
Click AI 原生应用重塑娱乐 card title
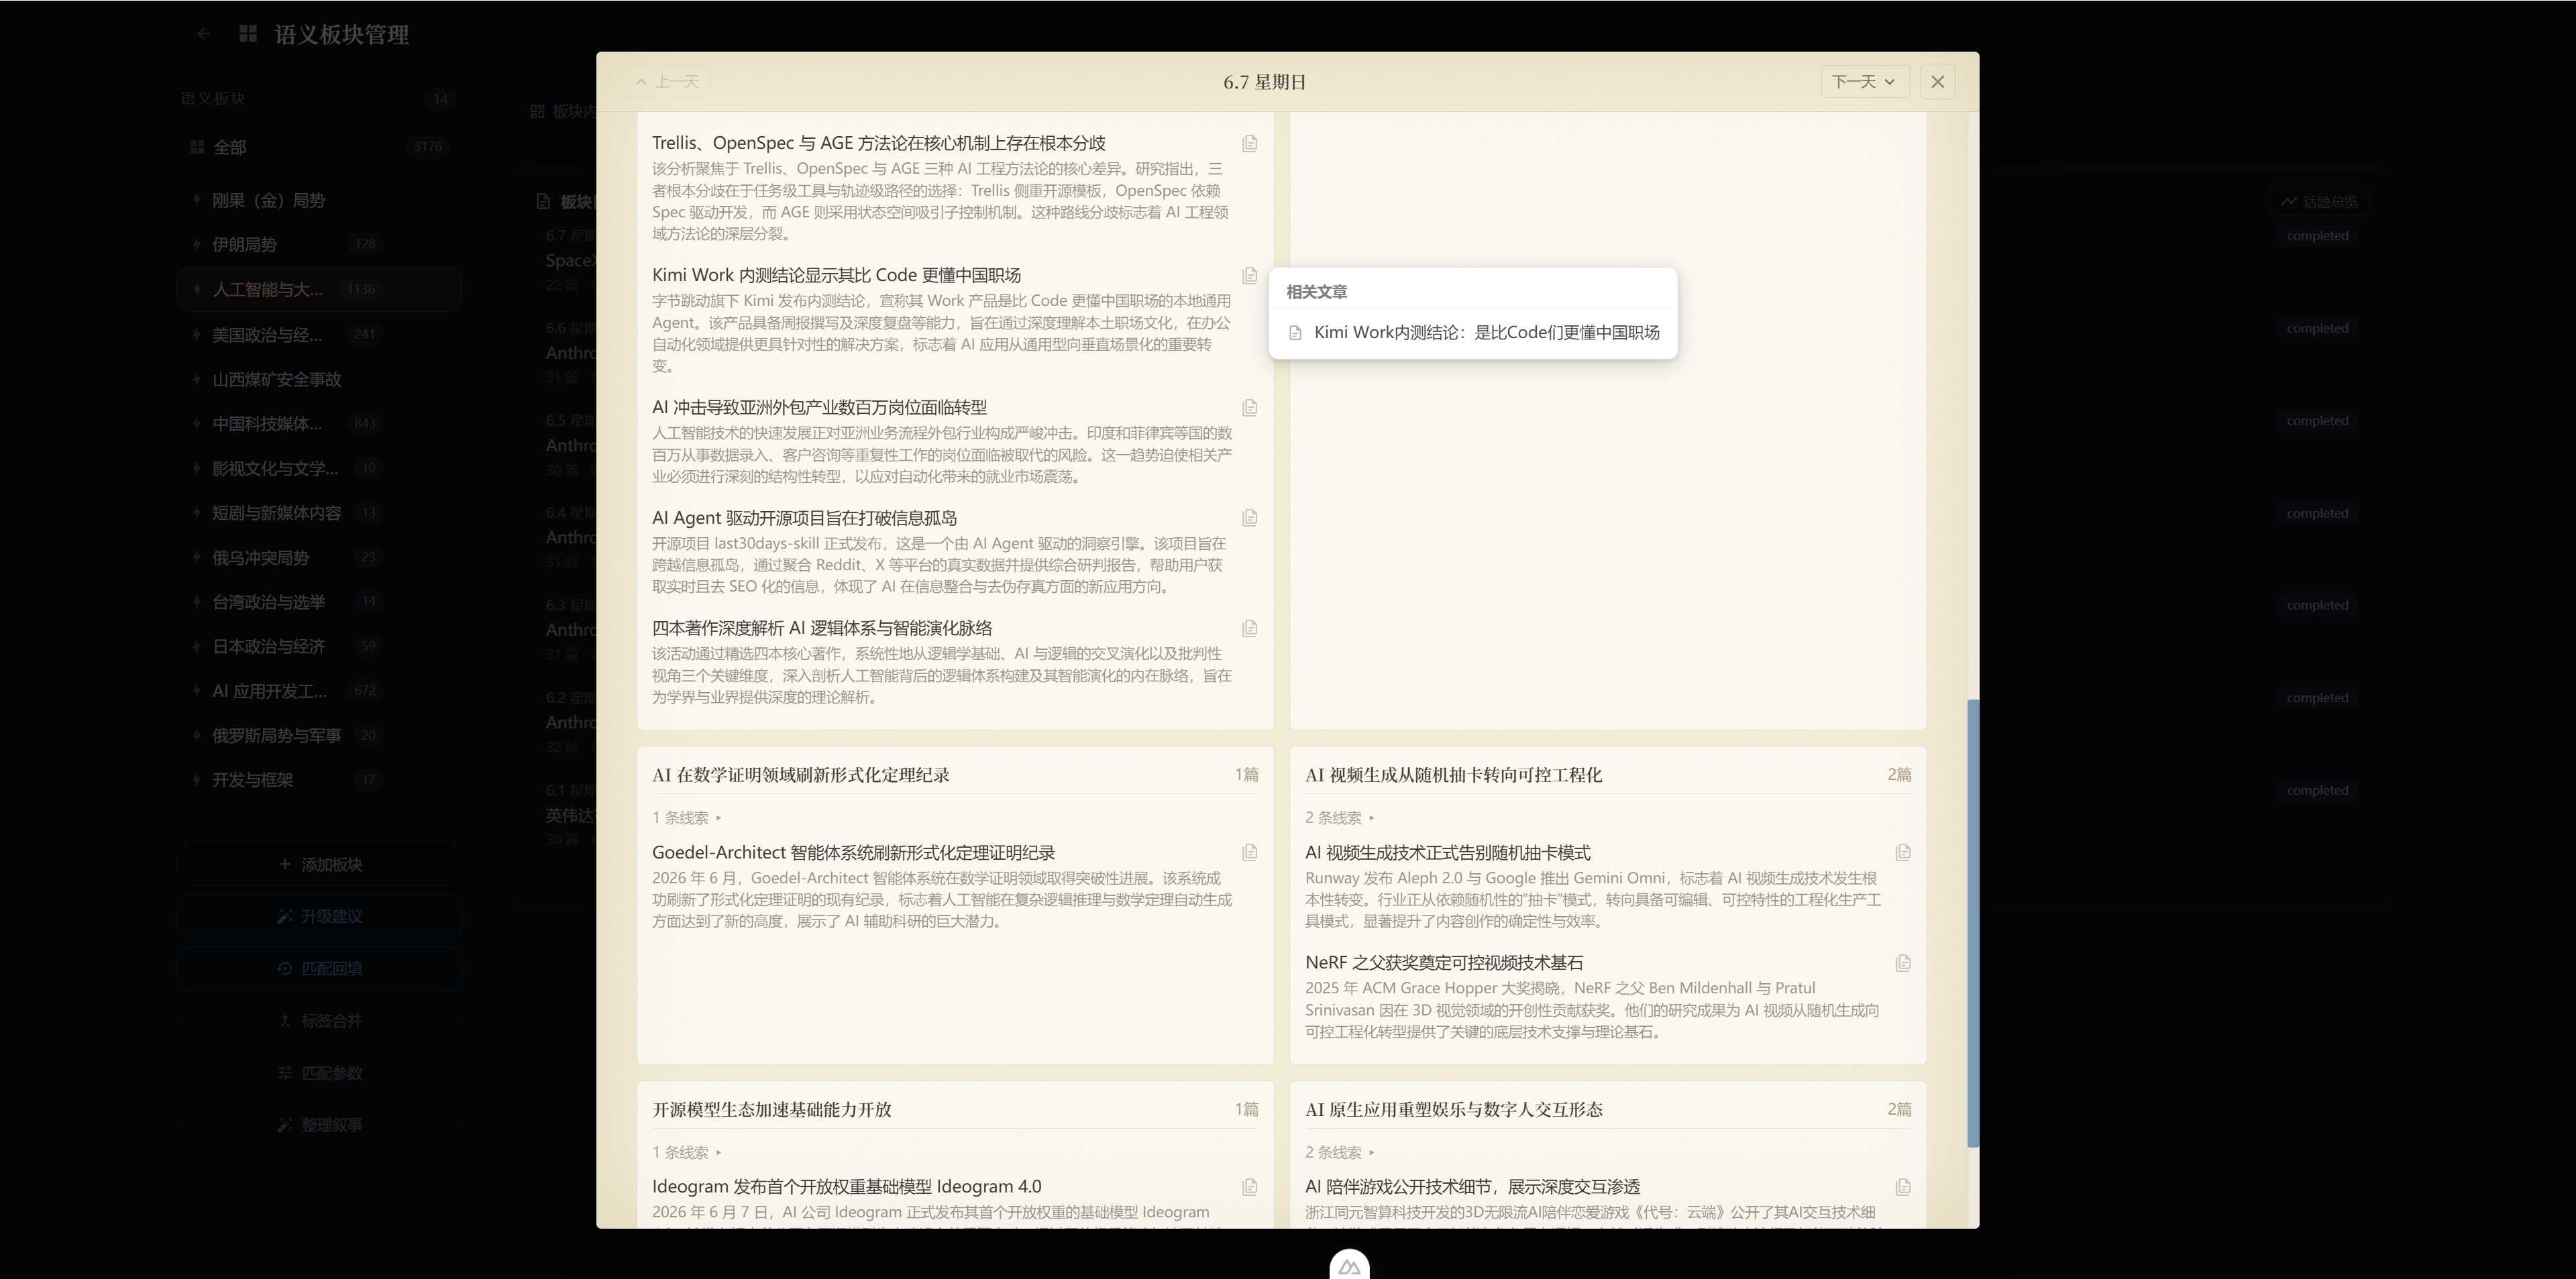pyautogui.click(x=1453, y=1109)
